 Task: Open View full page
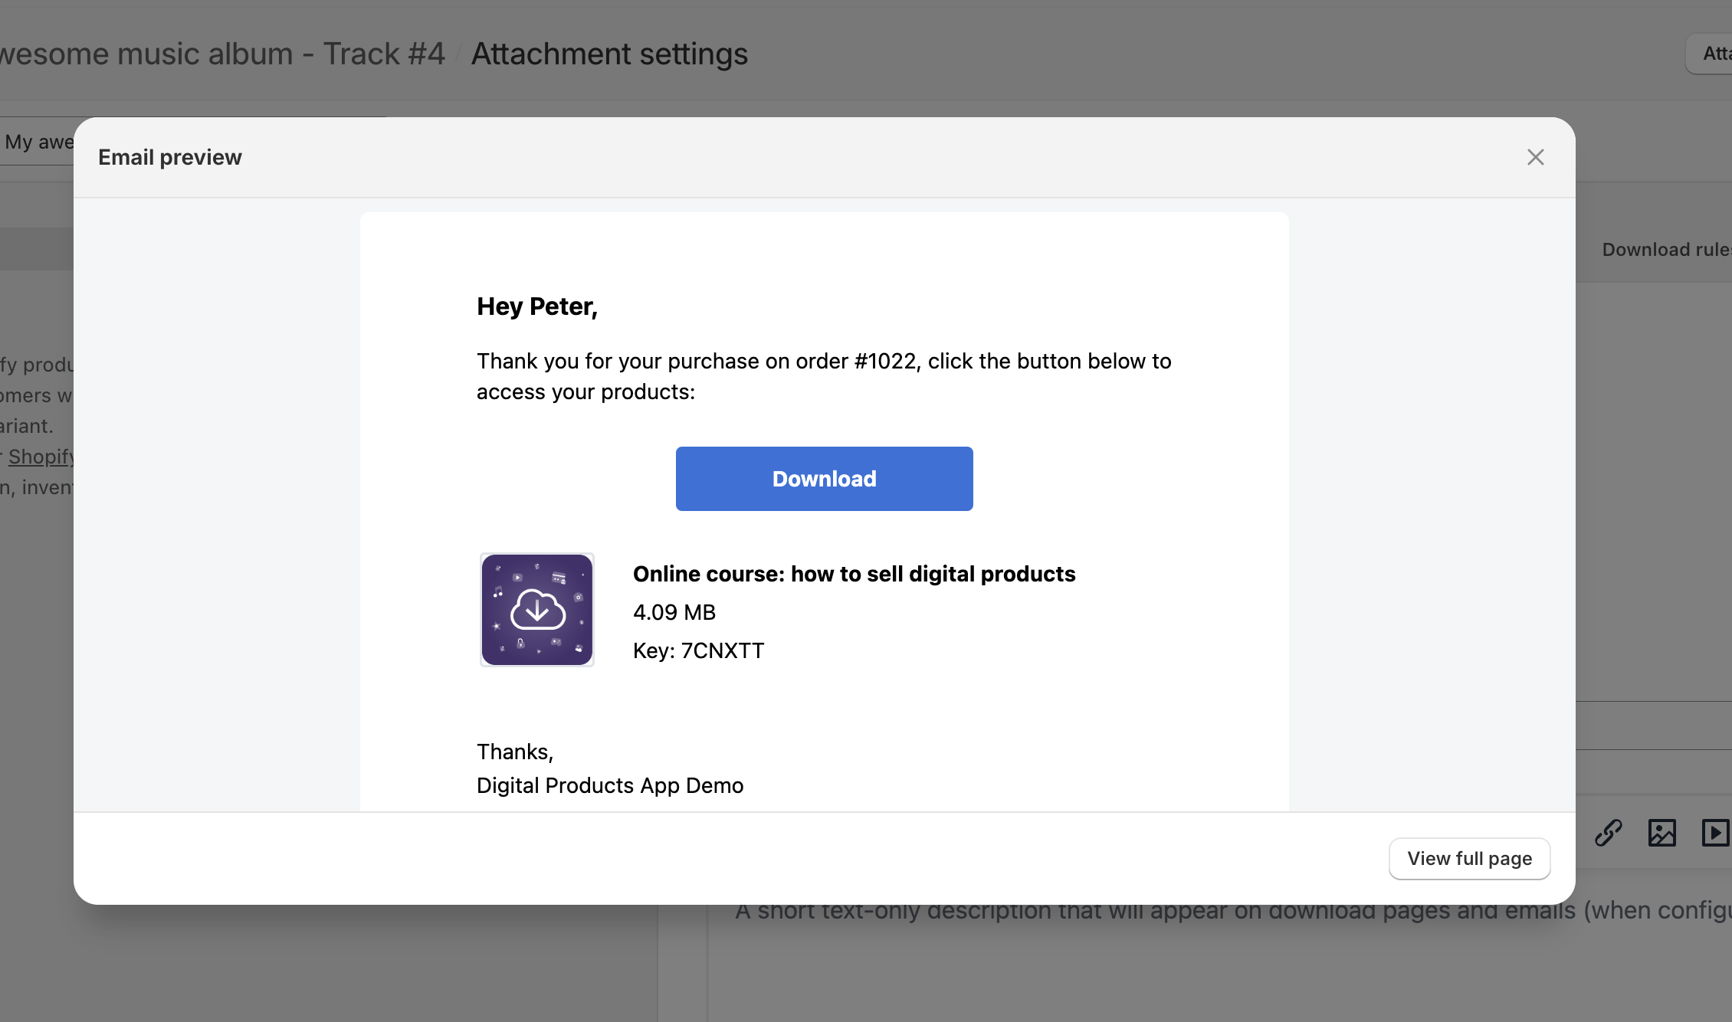click(1469, 858)
